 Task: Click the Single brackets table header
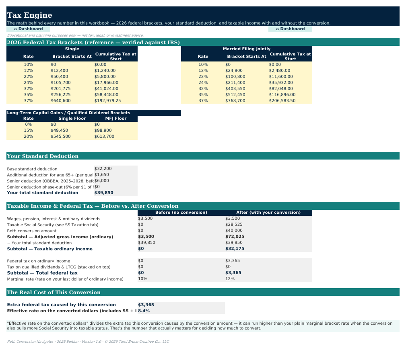point(72,49)
